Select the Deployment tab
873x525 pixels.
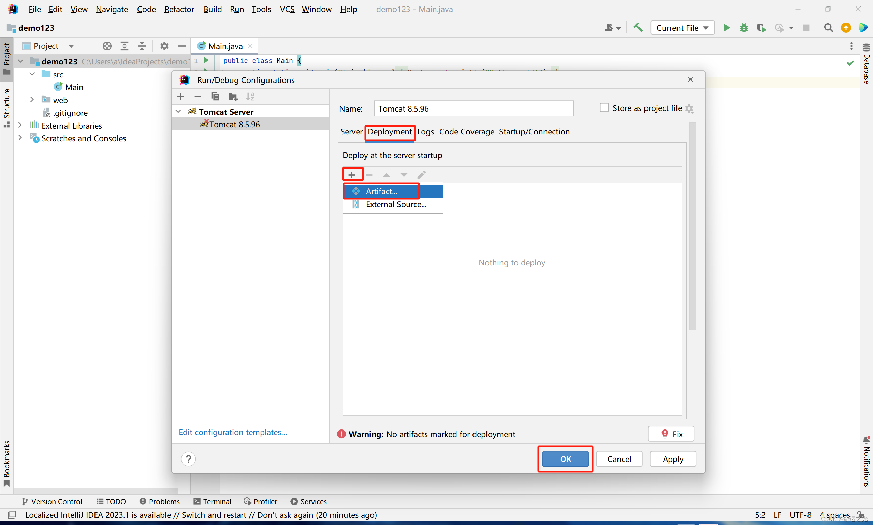[x=389, y=132]
